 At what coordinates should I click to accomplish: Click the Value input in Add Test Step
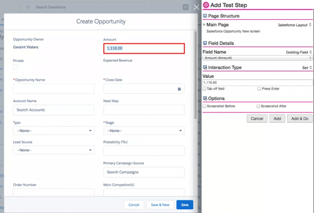257,83
